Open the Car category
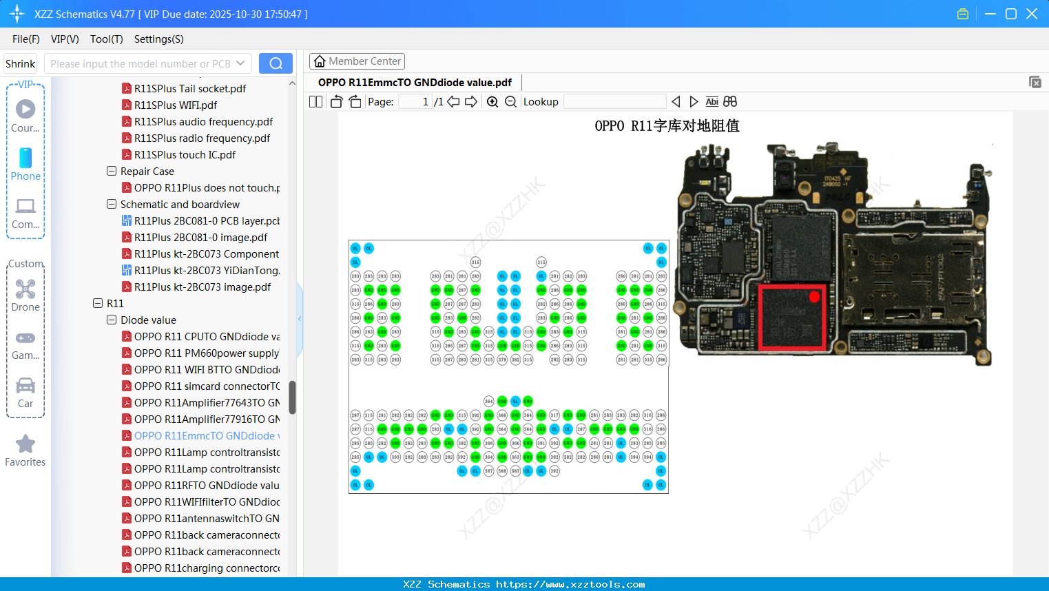This screenshot has width=1049, height=591. (25, 393)
